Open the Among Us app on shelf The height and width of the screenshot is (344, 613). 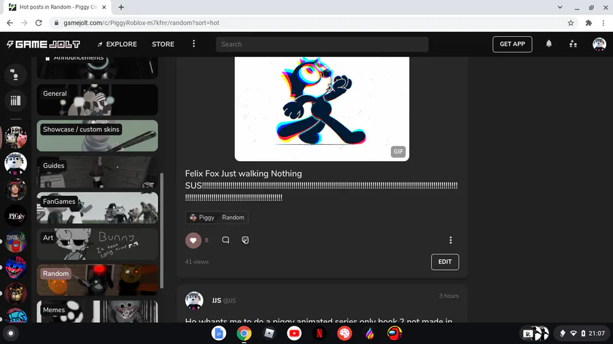394,334
